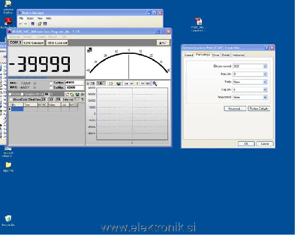Viewport: 296px width, 236px height.
Task: Jump to last graph record with the skip-to-end icon
Action: coord(148,83)
